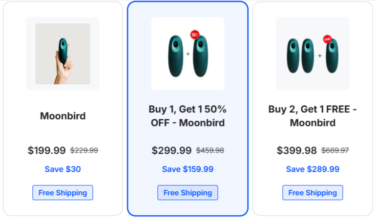Click the Save $30 text

tap(63, 169)
